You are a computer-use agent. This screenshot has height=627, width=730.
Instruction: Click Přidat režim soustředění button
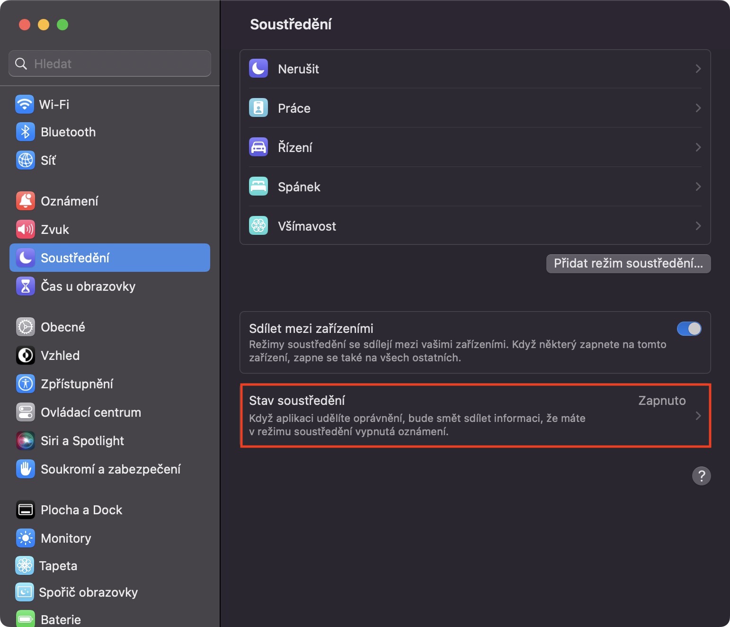628,264
